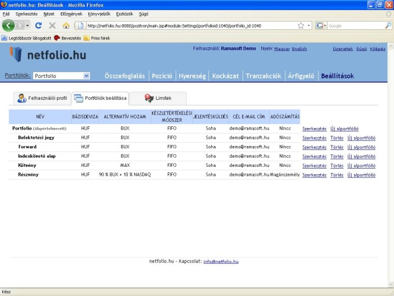Click the netfolio.hu logo
This screenshot has height=296, width=394.
(x=48, y=54)
